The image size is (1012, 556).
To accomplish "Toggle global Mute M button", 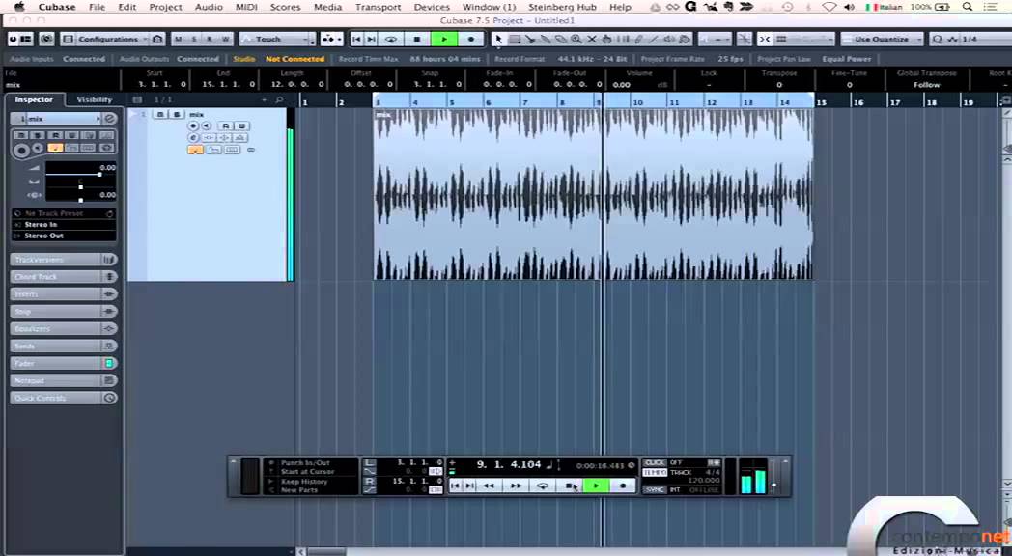I will pyautogui.click(x=178, y=40).
